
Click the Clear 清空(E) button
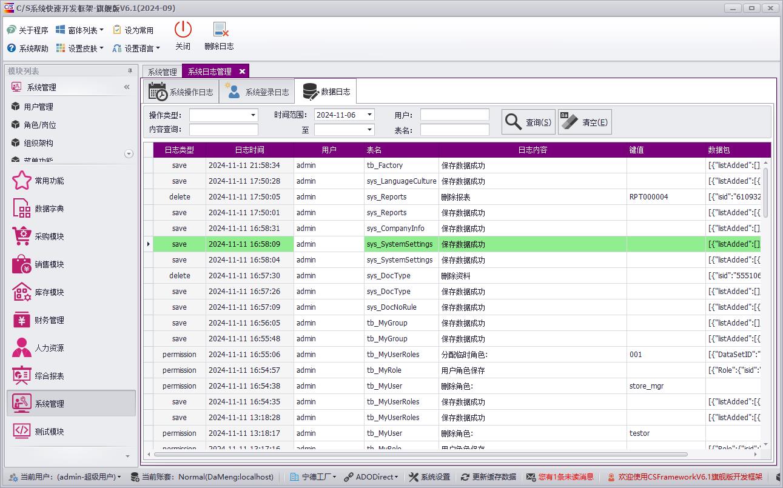click(x=585, y=122)
